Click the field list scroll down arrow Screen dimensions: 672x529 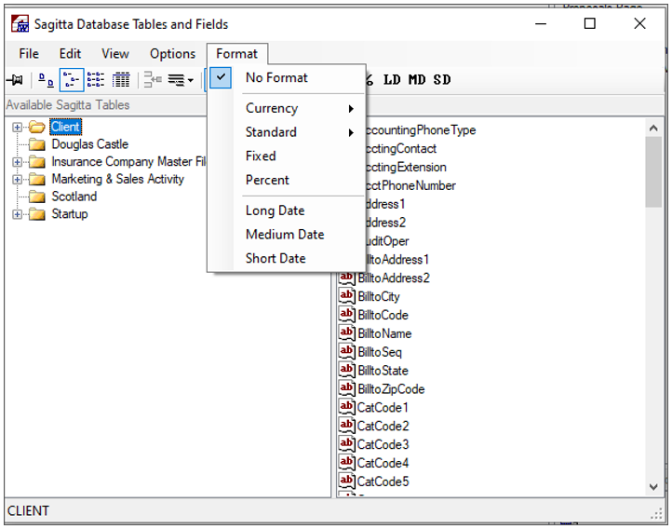tap(653, 487)
